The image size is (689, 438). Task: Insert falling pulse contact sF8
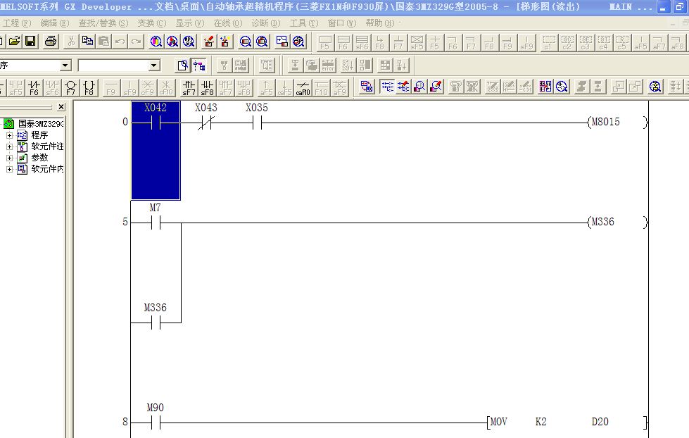click(x=207, y=87)
